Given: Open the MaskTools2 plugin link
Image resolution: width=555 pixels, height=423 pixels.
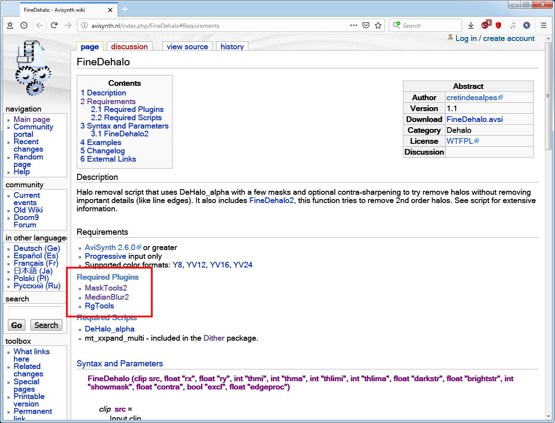Looking at the screenshot, I should pos(106,288).
